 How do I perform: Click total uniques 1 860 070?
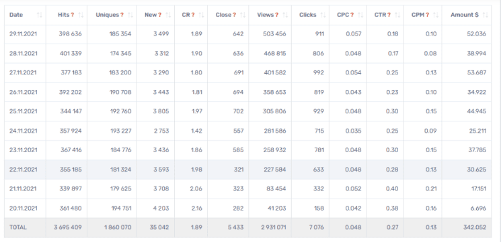tap(117, 228)
